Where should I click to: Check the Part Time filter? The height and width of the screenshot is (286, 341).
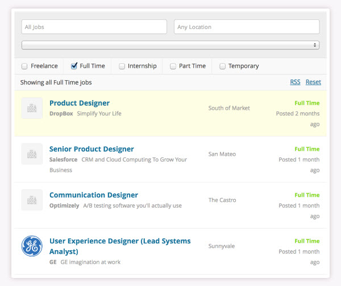(173, 66)
